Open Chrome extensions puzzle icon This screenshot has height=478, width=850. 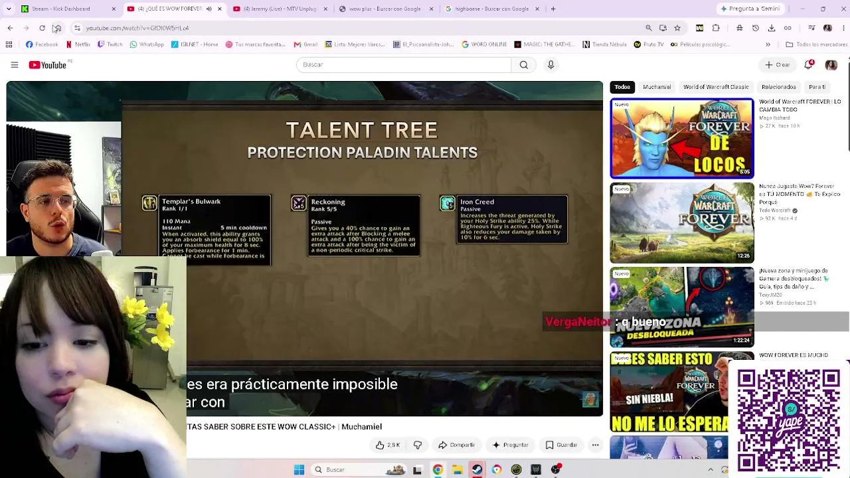[716, 28]
